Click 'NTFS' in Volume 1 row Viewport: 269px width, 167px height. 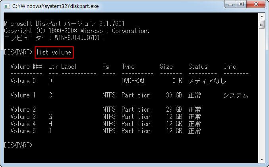pyautogui.click(x=109, y=95)
